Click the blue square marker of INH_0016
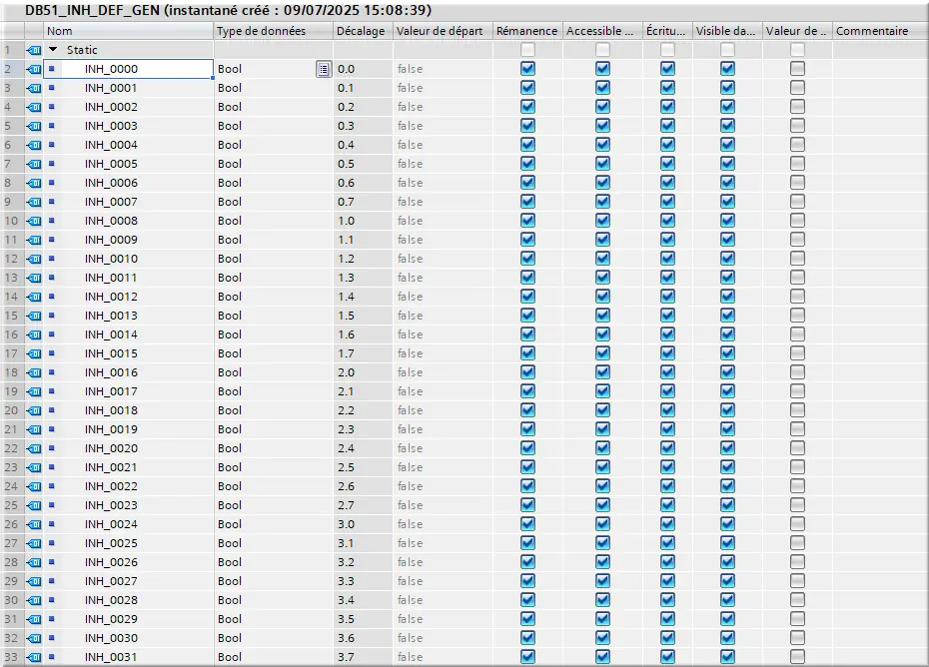The height and width of the screenshot is (667, 929). click(52, 372)
